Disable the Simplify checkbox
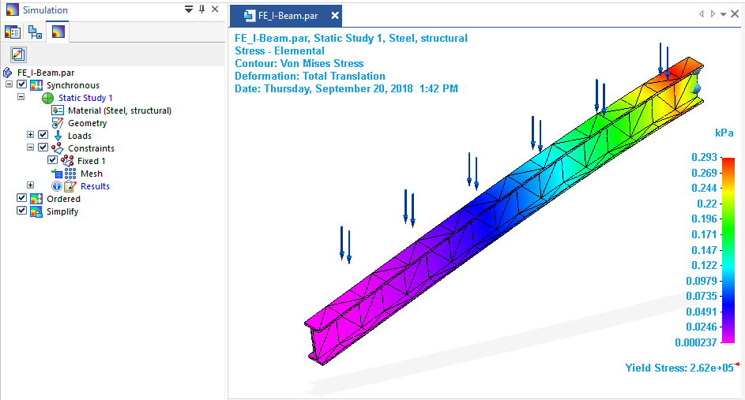 pos(22,211)
